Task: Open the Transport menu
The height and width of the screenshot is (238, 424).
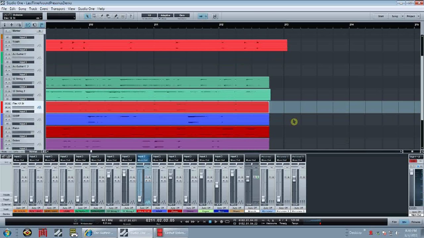Action: (58, 9)
